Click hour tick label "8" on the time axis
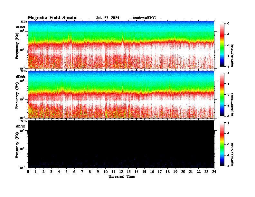The image size is (255, 197). [x=90, y=172]
